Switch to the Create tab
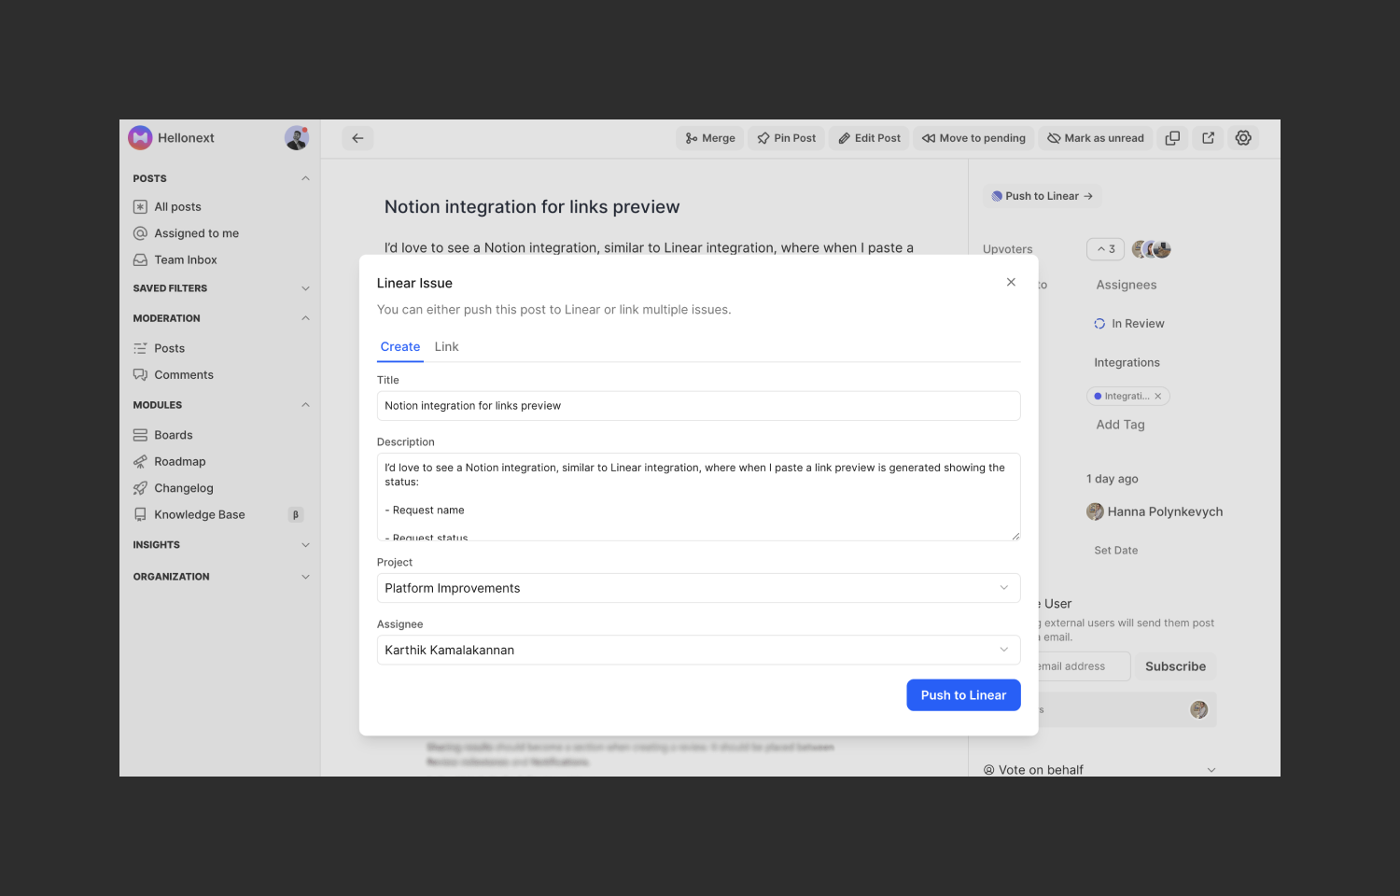The height and width of the screenshot is (896, 1400). 400,347
